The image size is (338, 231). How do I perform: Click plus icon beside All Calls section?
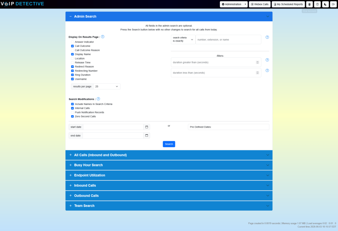71,155
